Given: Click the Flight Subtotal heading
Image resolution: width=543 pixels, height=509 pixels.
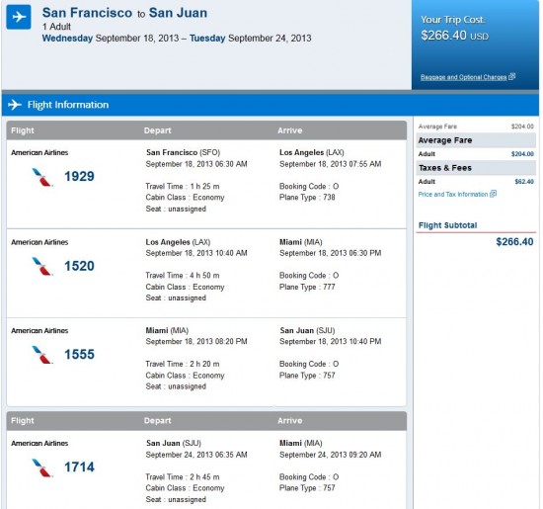Looking at the screenshot, I should point(447,225).
